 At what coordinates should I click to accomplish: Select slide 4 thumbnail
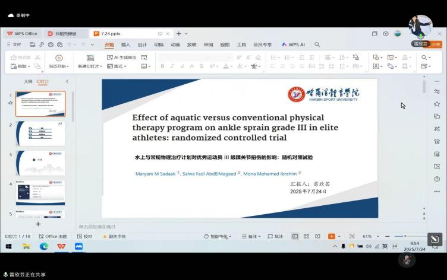point(40,193)
